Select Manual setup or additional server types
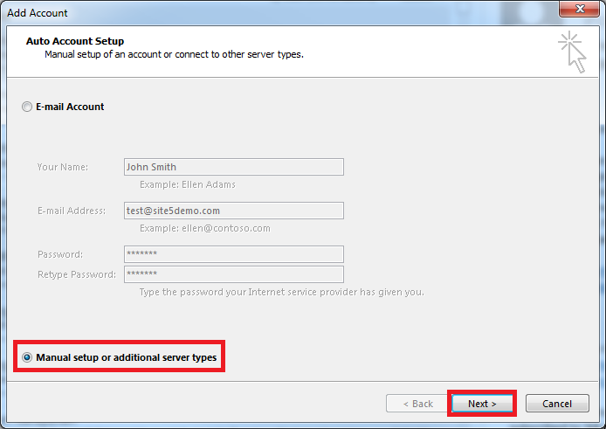This screenshot has width=606, height=429. click(27, 357)
